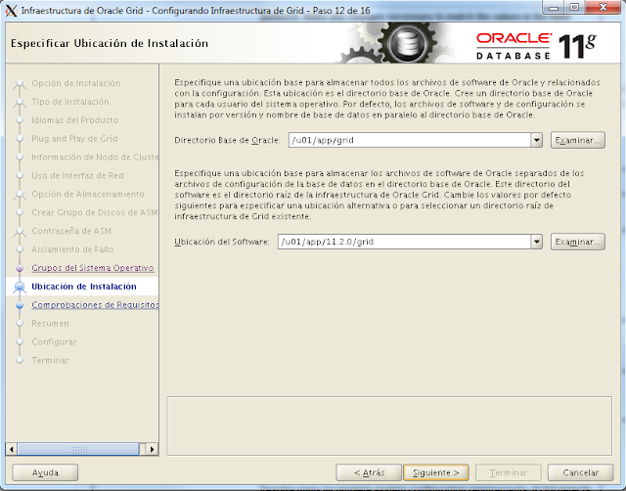The height and width of the screenshot is (491, 626).
Task: Click the Crear Grupo de Discos de ASM step
Action: (x=95, y=212)
